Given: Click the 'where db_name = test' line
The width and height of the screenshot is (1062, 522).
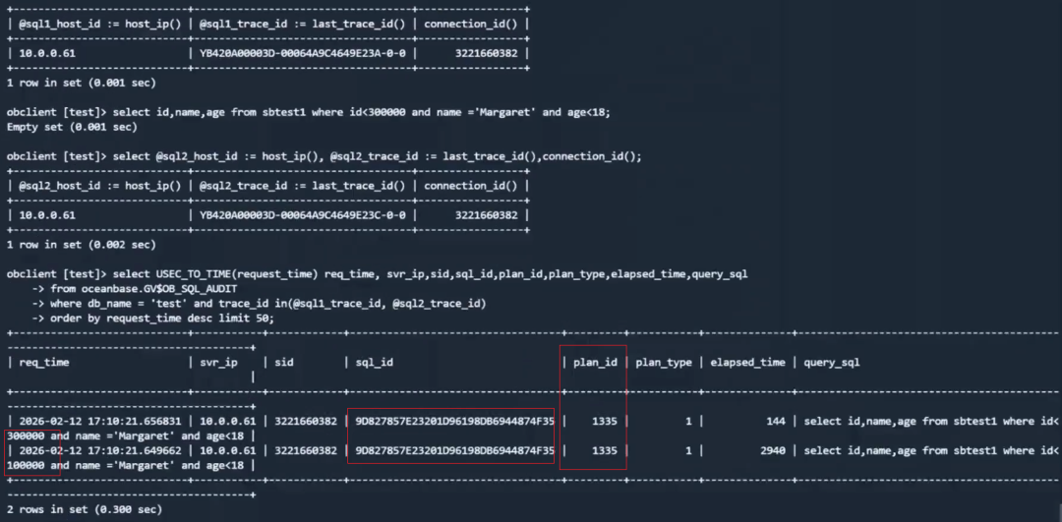Looking at the screenshot, I should click(x=259, y=304).
